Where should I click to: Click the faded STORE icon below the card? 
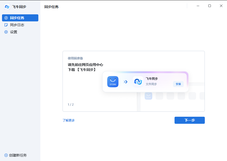pos(148,96)
